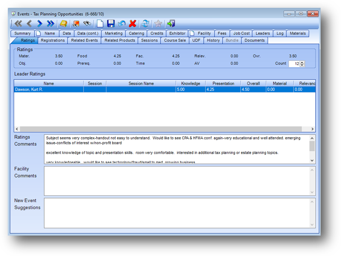Go to the first record with double-left arrows
This screenshot has height=256, width=341.
coord(19,23)
